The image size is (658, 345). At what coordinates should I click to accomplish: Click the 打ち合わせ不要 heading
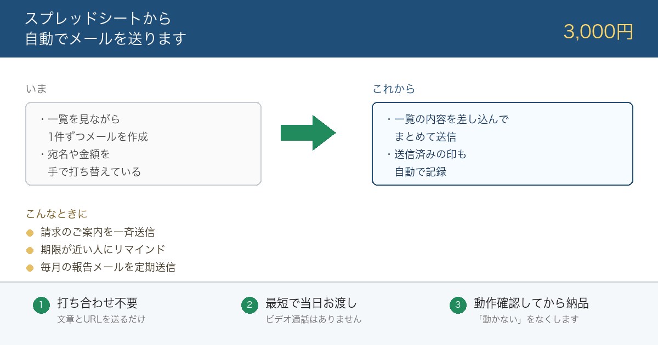[x=97, y=303]
